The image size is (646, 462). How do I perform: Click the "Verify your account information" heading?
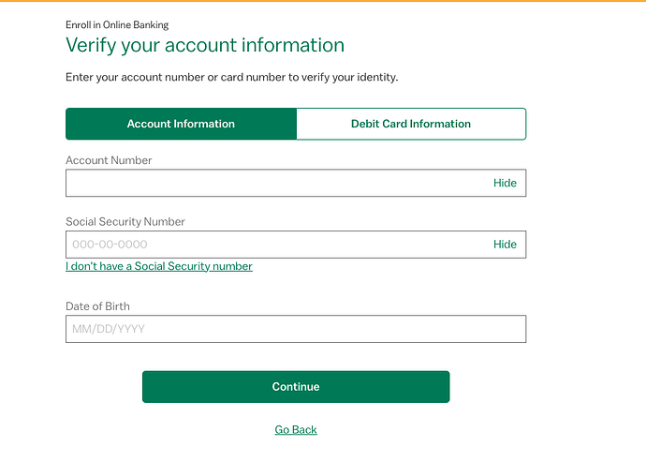click(x=205, y=45)
